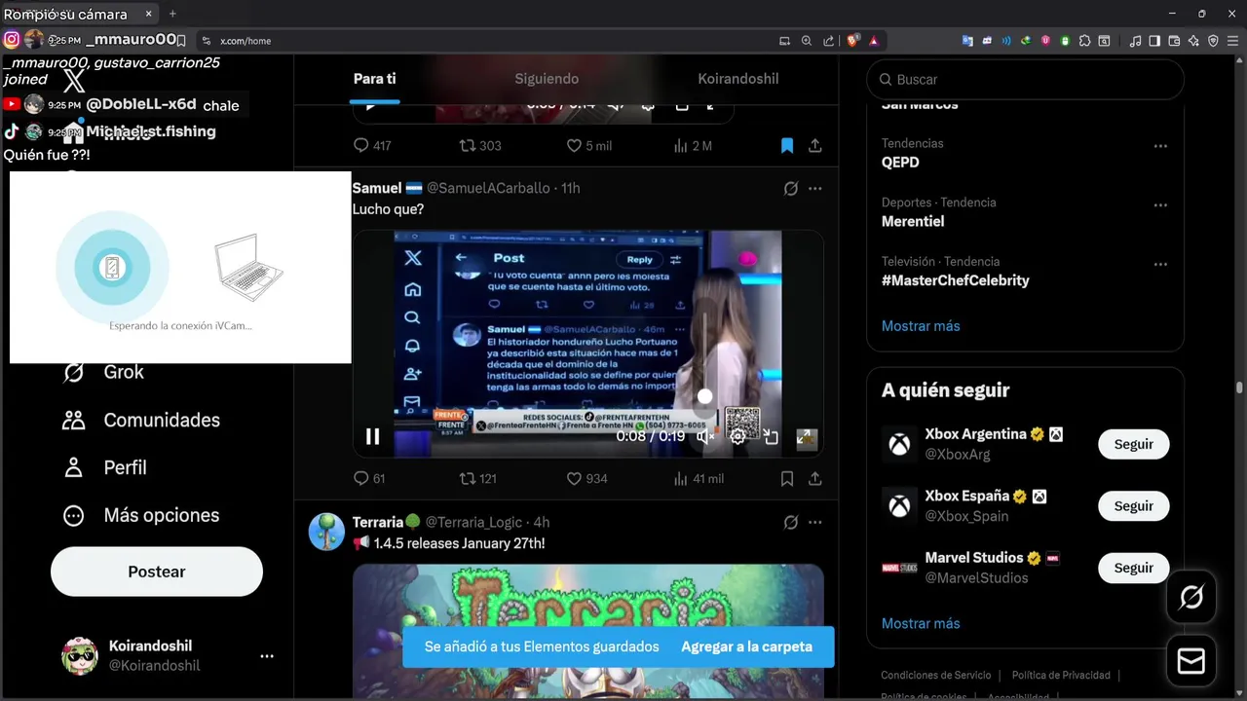The image size is (1247, 701).
Task: Open options for Merentiel trend
Action: [1160, 205]
